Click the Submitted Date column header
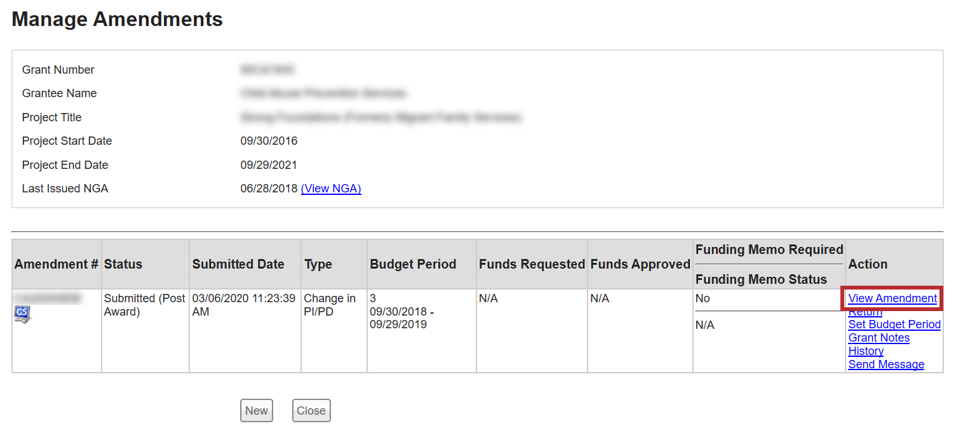The image size is (956, 433). coord(238,264)
